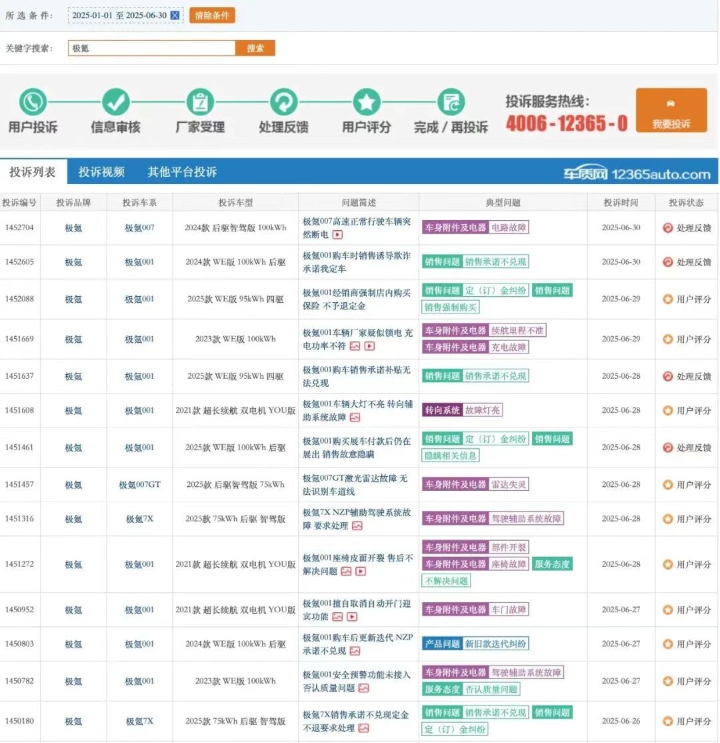Click the 用户评分 star icon
The height and width of the screenshot is (743, 720).
(366, 101)
